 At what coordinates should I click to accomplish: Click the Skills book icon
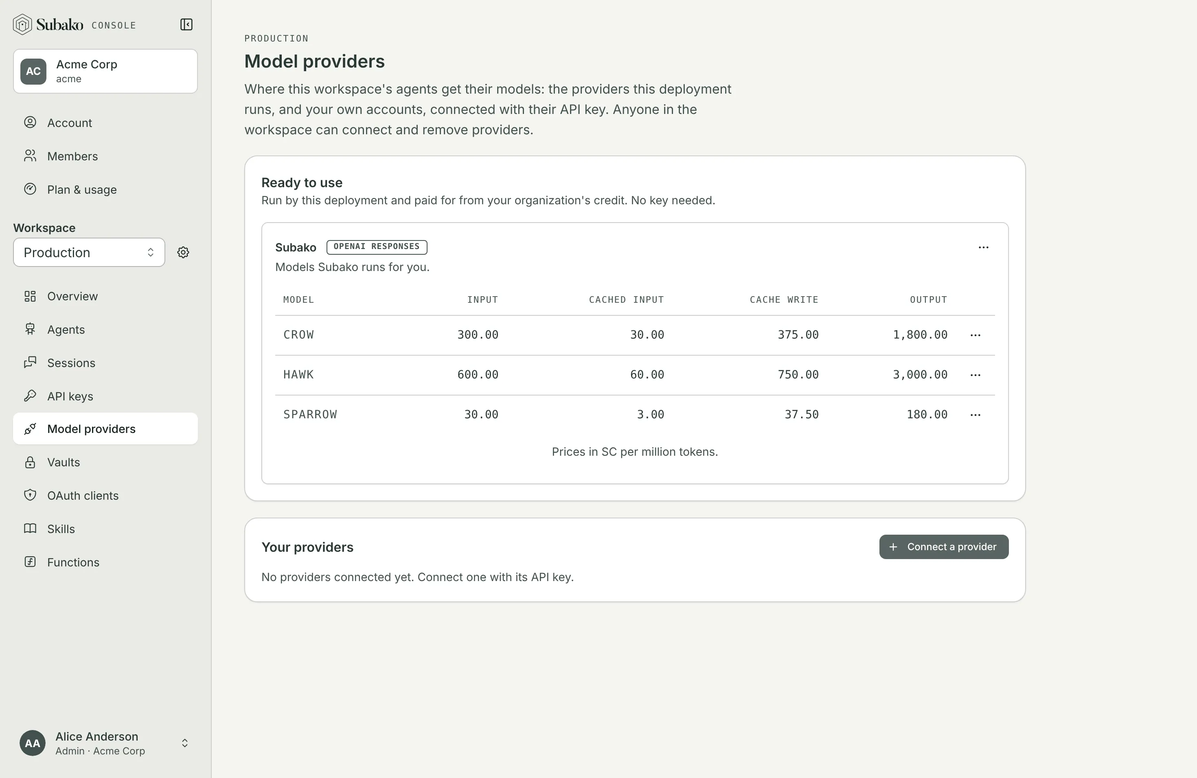pos(30,528)
